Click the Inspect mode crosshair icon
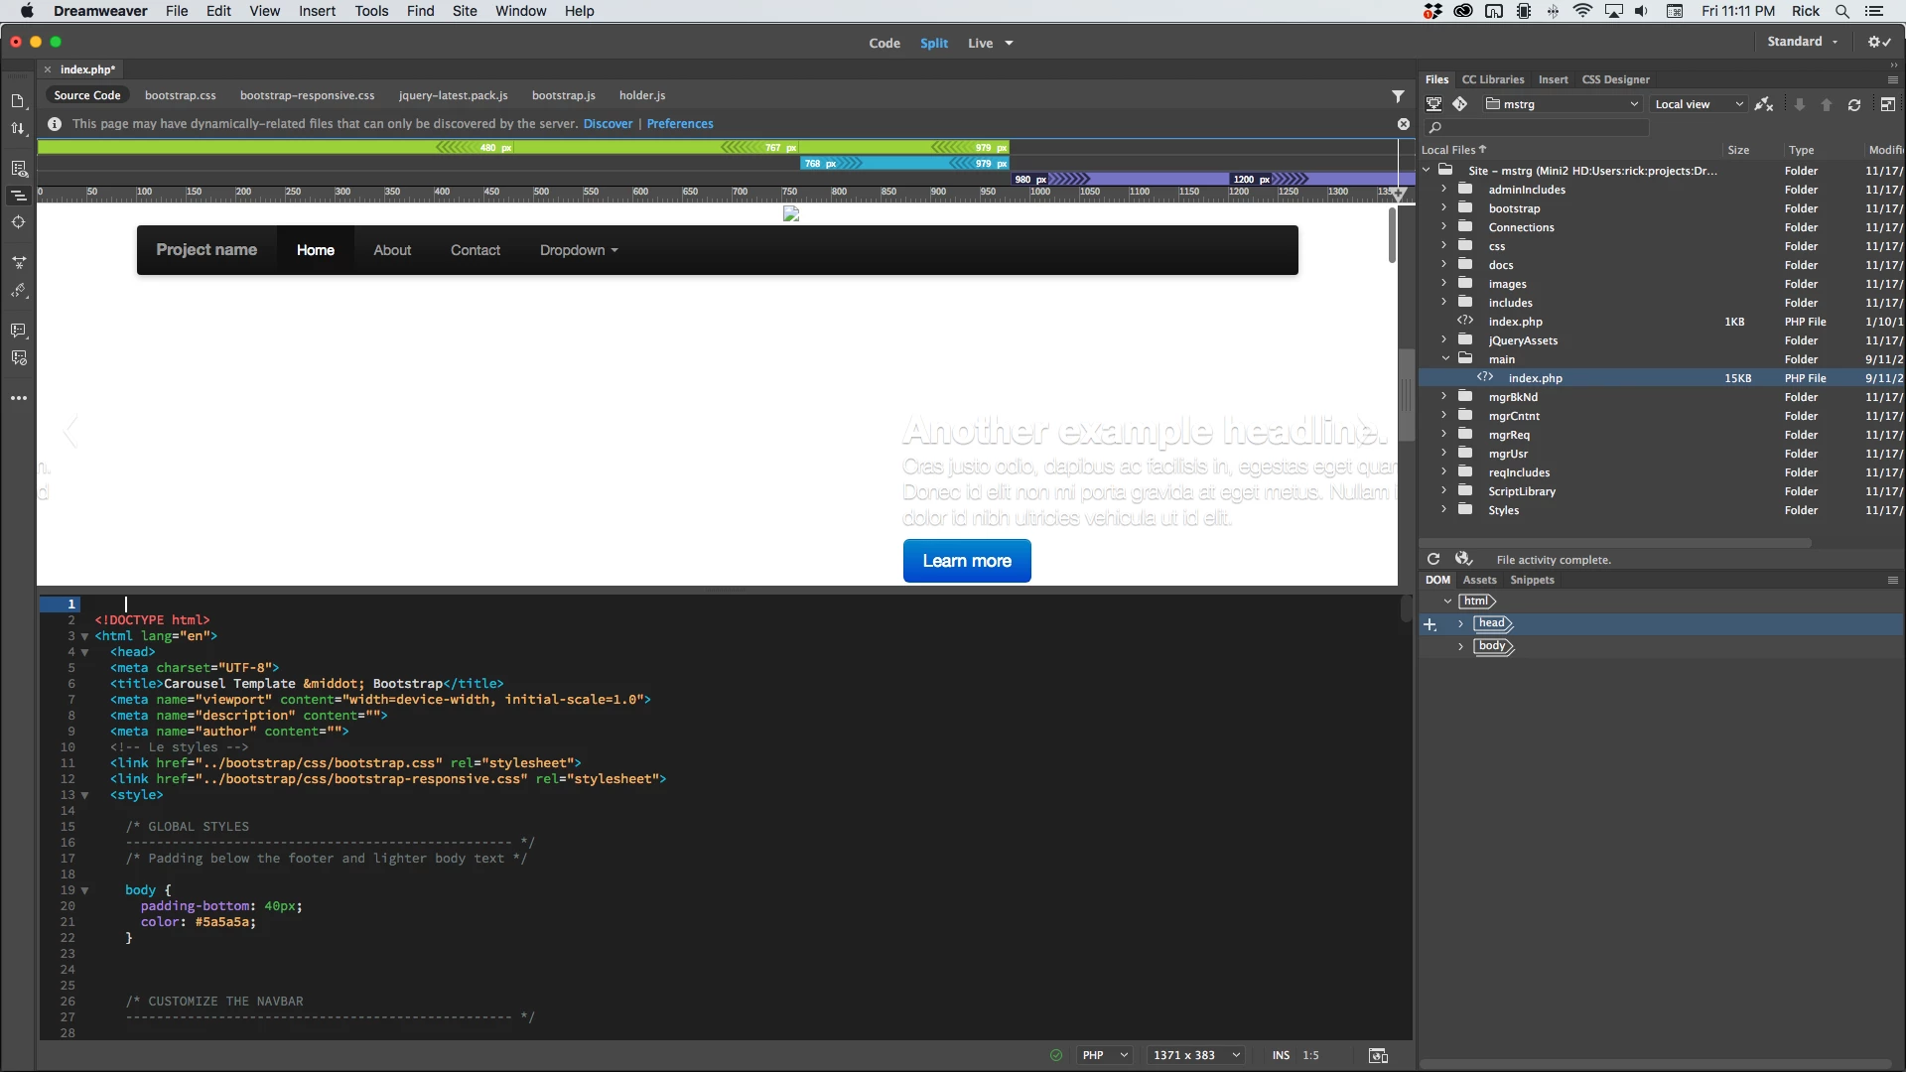The width and height of the screenshot is (1906, 1072). click(x=18, y=222)
